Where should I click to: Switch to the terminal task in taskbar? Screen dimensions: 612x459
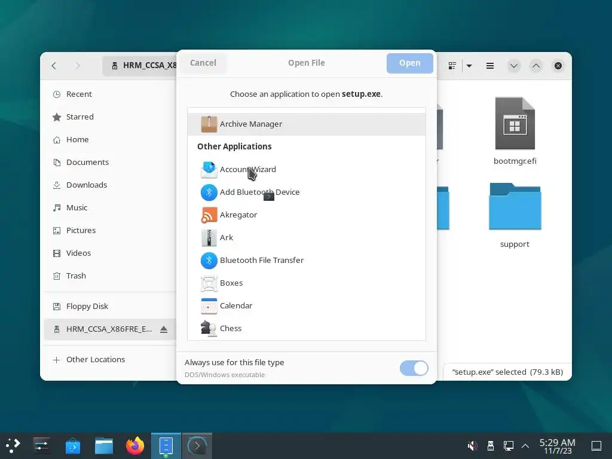pyautogui.click(x=197, y=446)
